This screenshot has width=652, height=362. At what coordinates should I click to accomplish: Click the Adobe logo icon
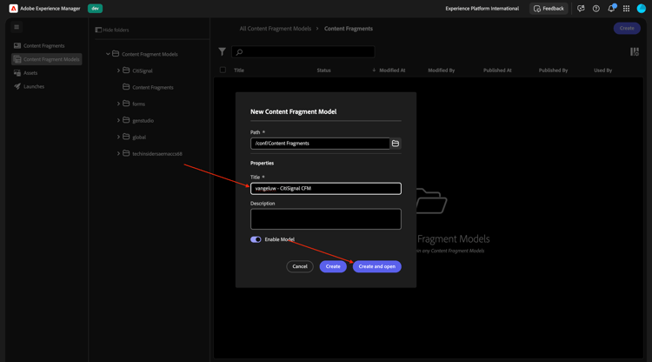tap(13, 9)
